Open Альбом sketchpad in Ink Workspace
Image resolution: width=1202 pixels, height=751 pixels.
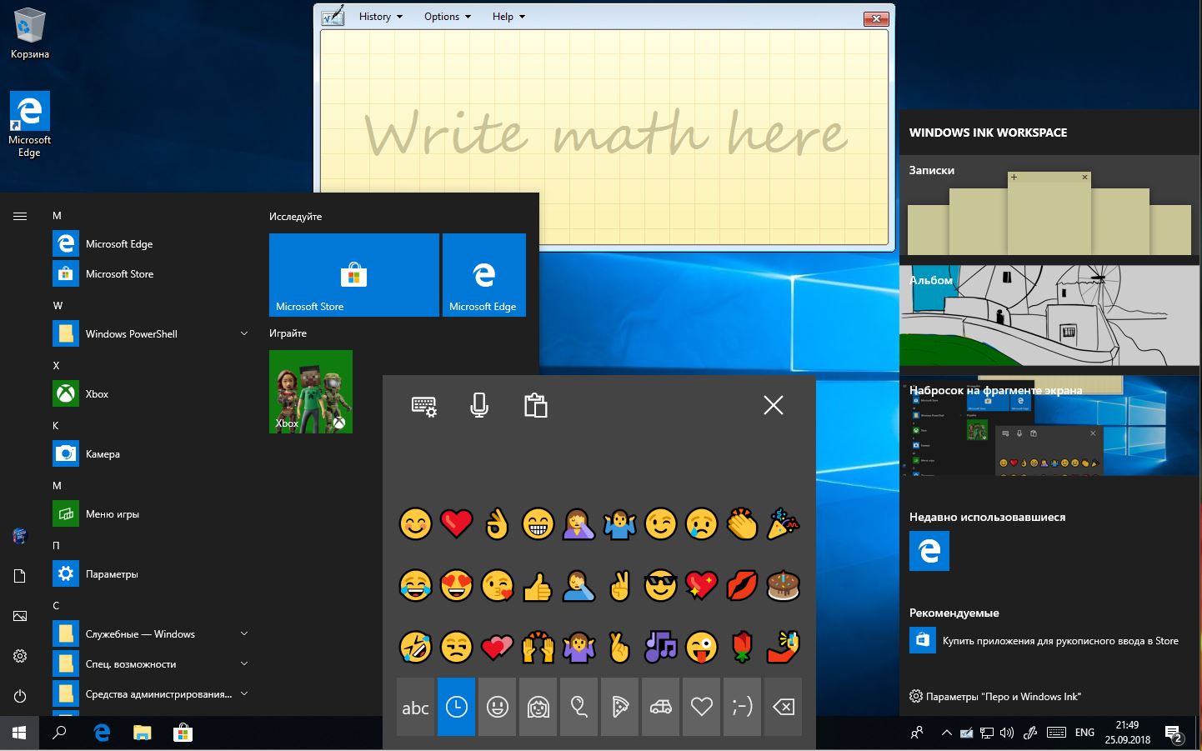(1049, 316)
